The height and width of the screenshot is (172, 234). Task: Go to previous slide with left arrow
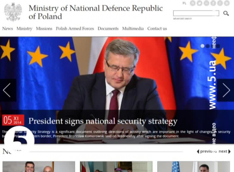(7, 90)
